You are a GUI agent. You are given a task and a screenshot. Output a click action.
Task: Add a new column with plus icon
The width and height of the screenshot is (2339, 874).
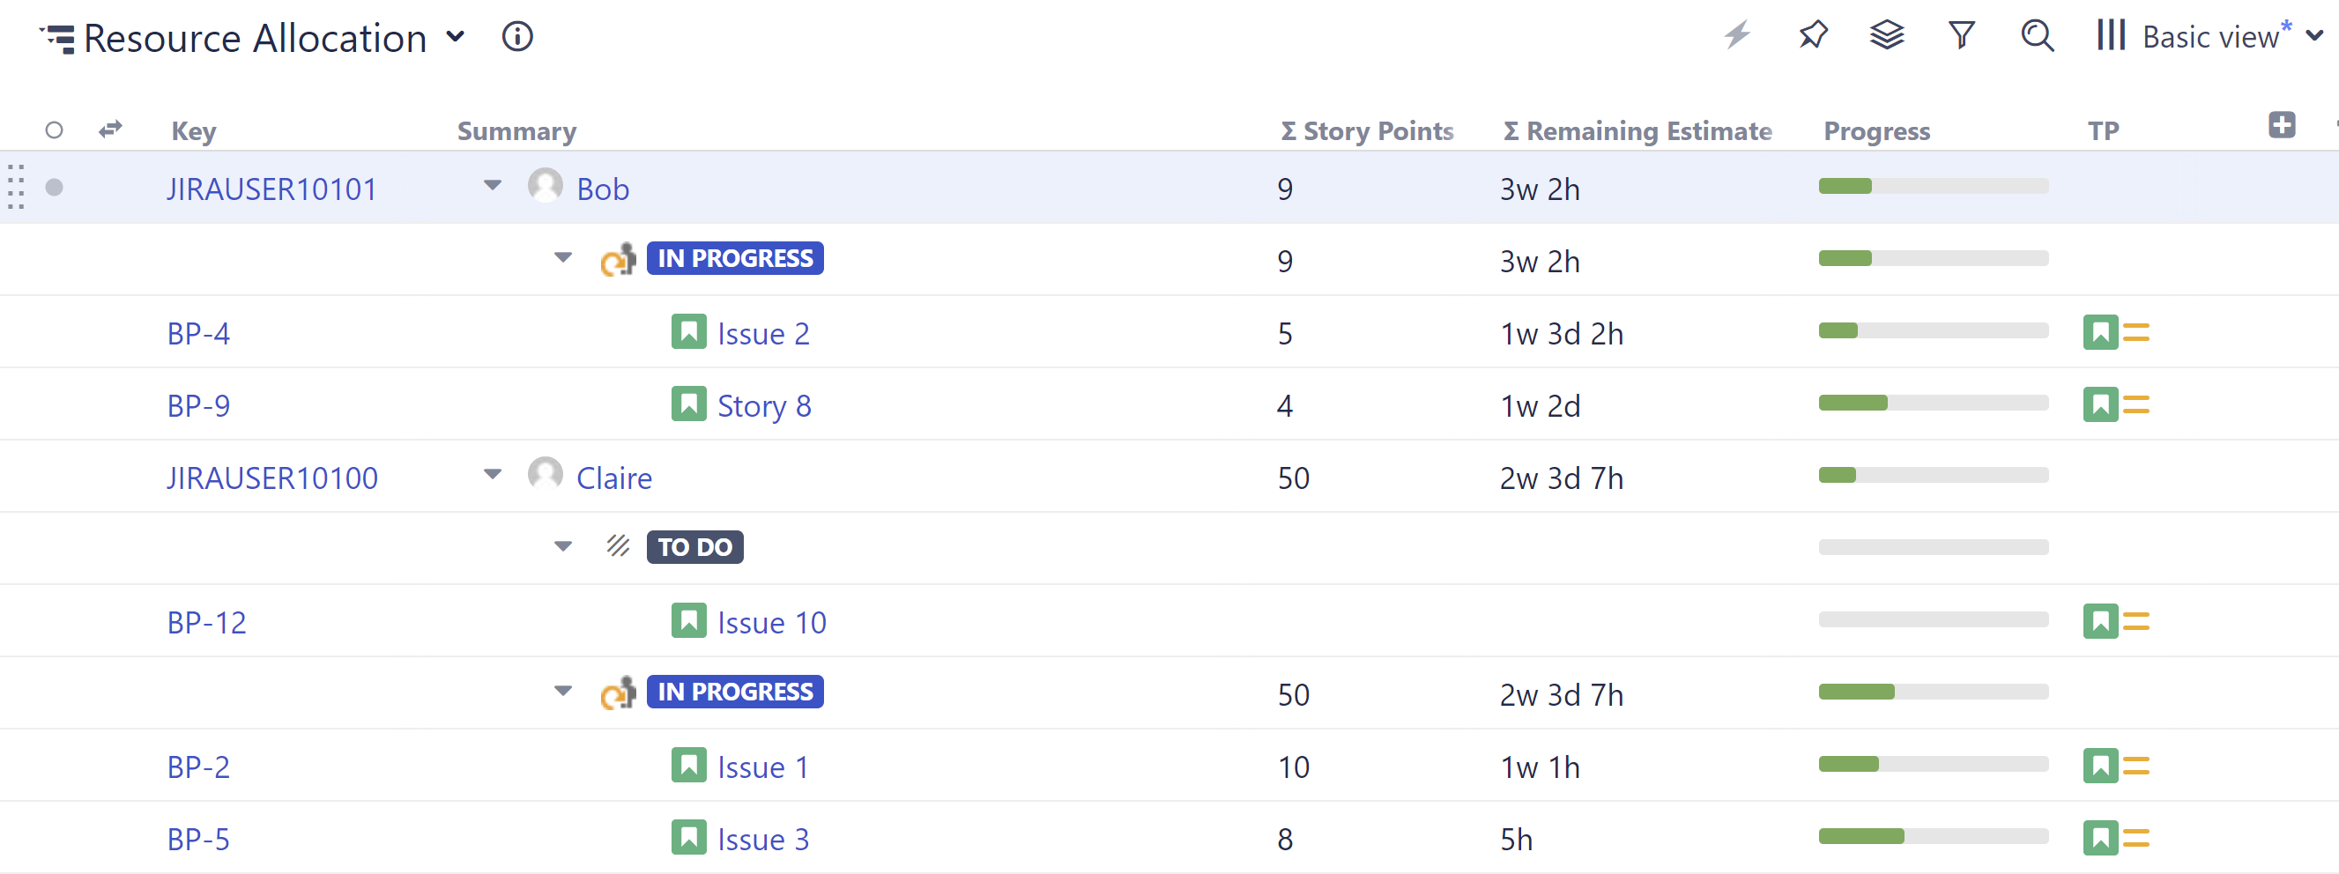(x=2281, y=125)
